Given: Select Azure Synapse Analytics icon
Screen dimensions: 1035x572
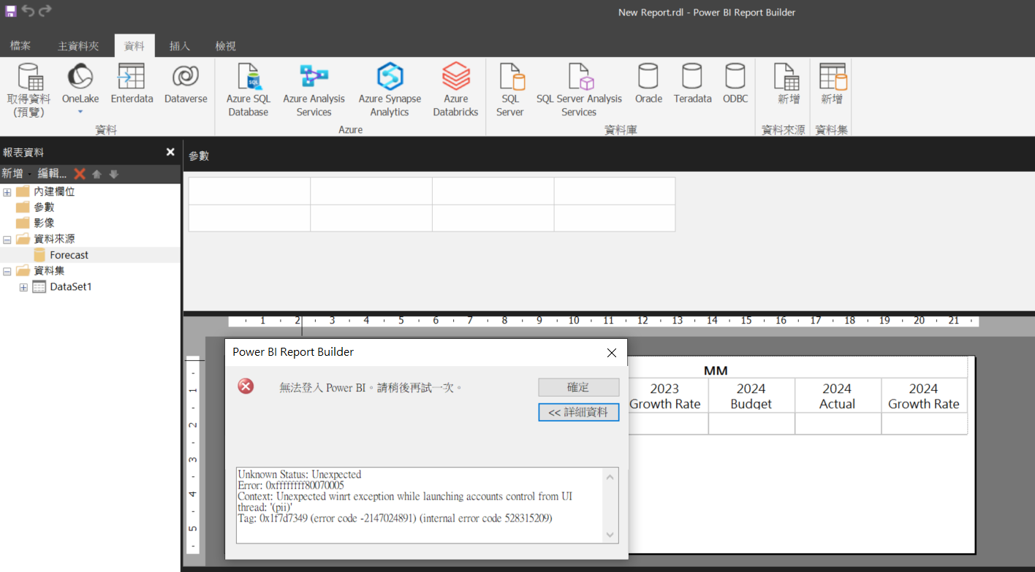Looking at the screenshot, I should pos(390,90).
